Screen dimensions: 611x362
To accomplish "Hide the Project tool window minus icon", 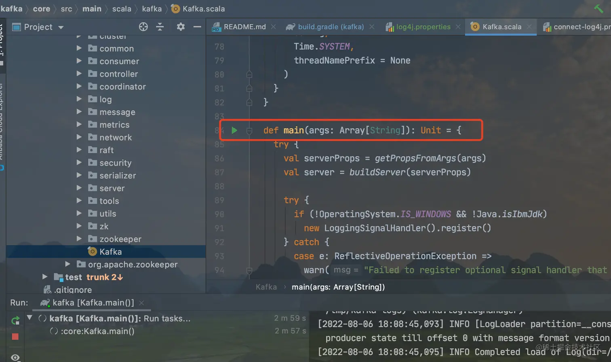I will (x=197, y=27).
